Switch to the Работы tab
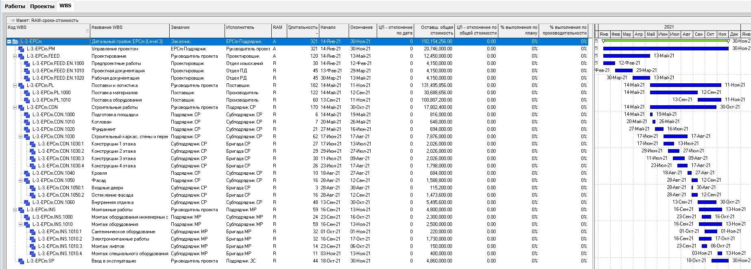The image size is (751, 269). point(15,6)
